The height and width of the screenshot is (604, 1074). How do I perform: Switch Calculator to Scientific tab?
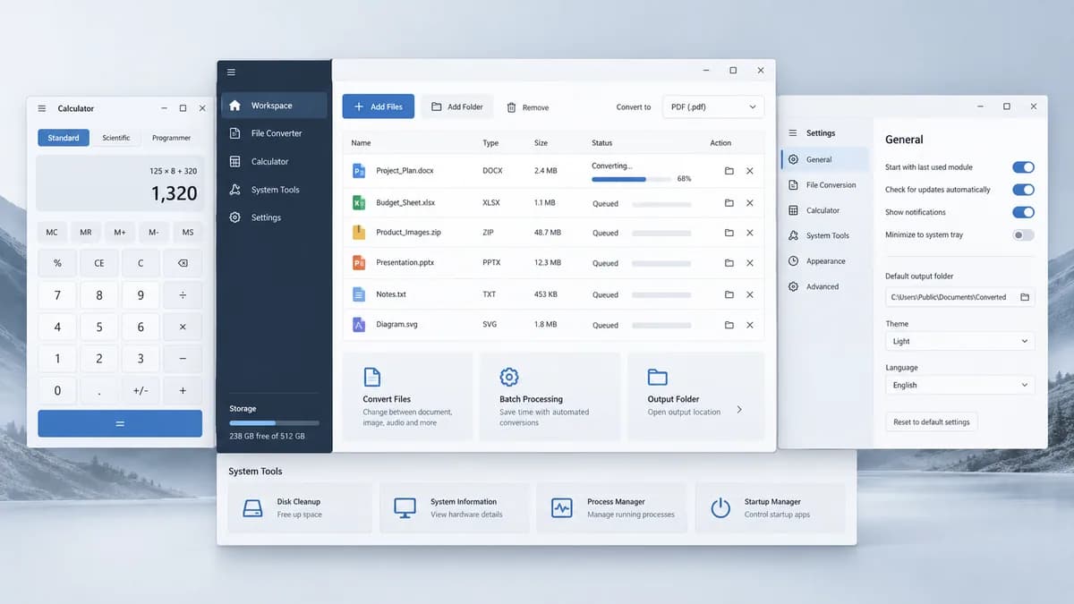(x=116, y=138)
